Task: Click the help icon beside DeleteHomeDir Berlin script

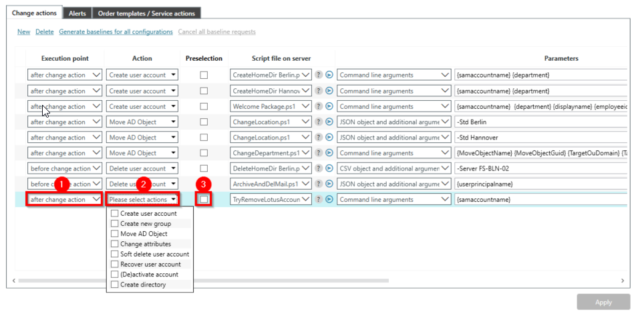Action: [x=319, y=168]
